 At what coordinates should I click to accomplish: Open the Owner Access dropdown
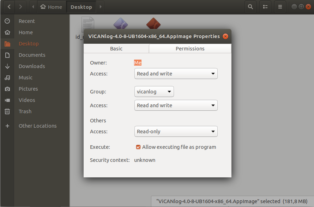click(x=176, y=74)
